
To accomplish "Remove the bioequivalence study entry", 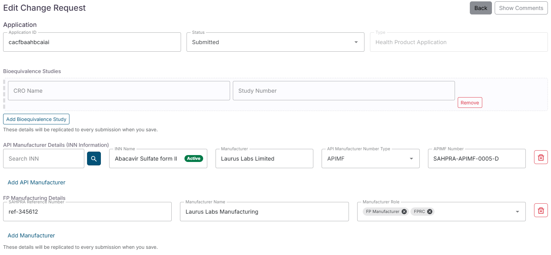I will coord(469,103).
